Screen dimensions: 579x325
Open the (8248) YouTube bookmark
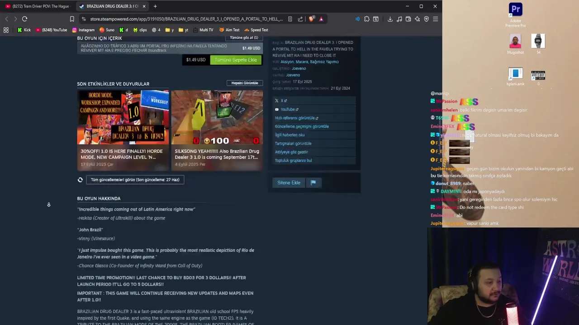51,30
